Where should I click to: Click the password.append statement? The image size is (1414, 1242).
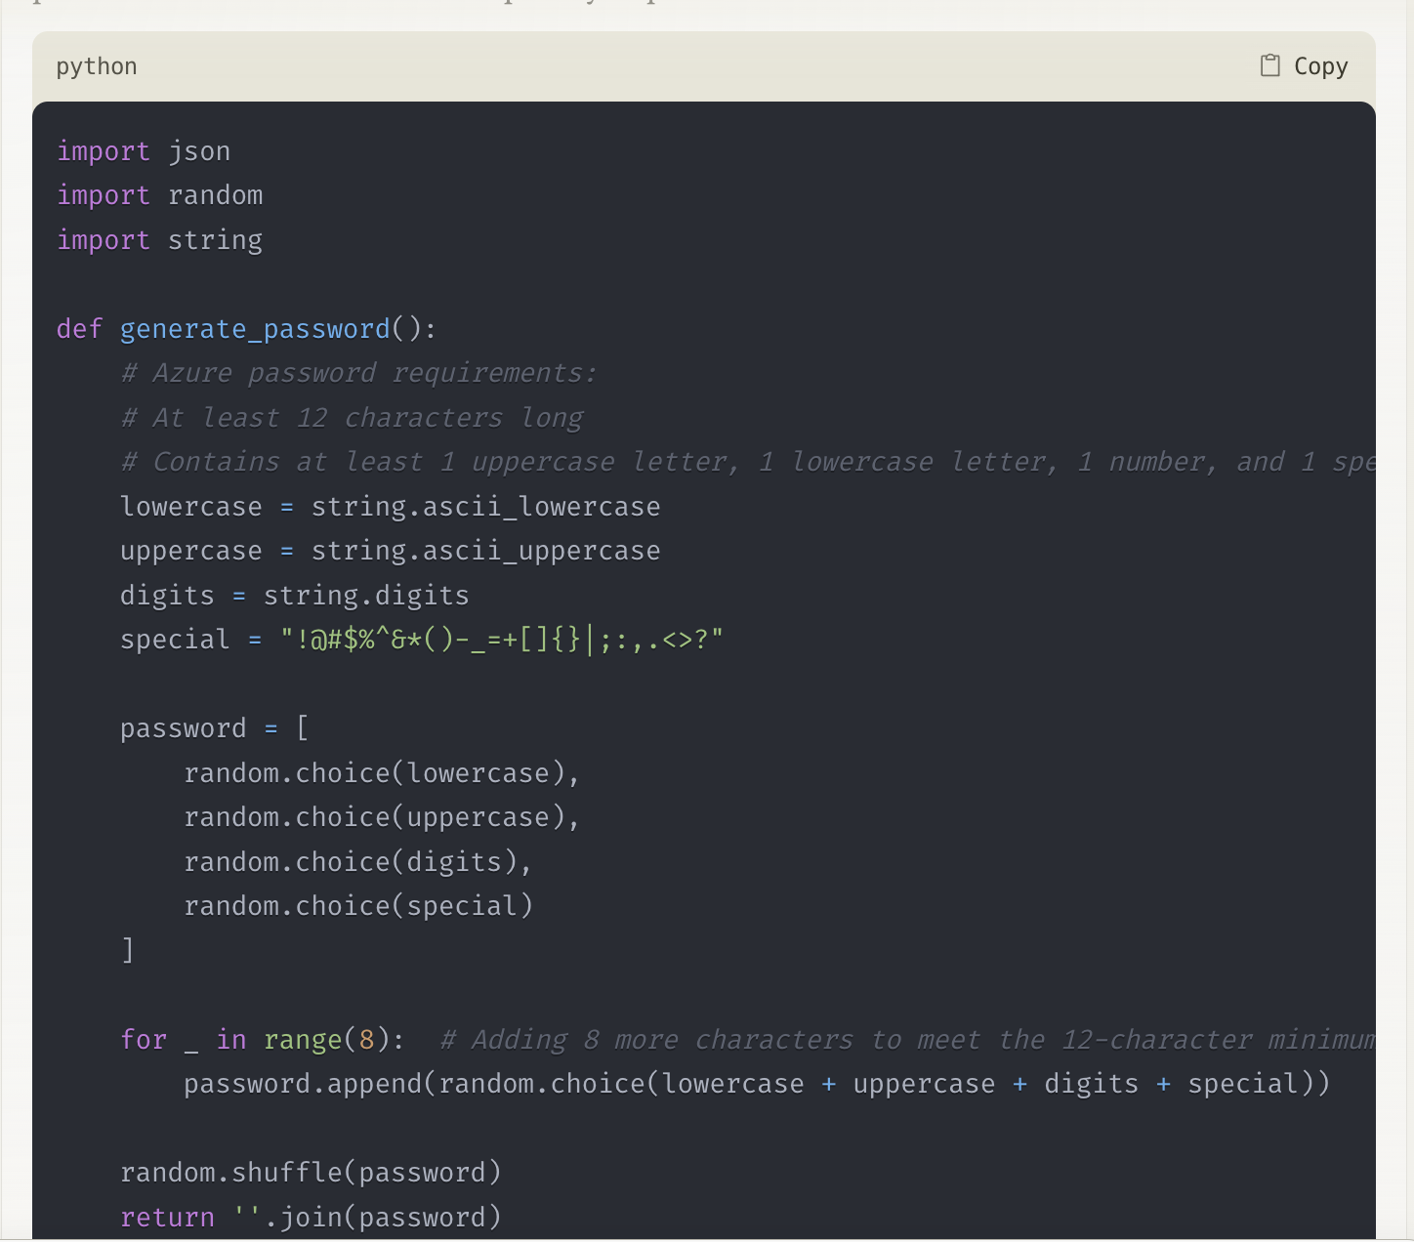tap(756, 1084)
